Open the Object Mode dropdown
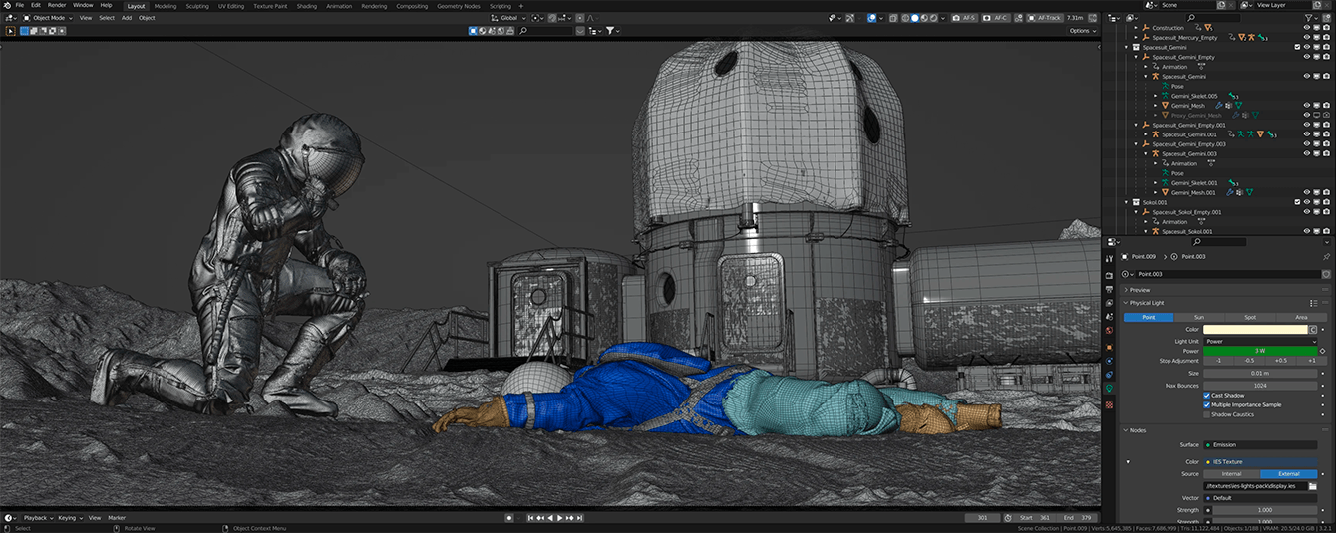This screenshot has height=533, width=1336. [x=50, y=18]
